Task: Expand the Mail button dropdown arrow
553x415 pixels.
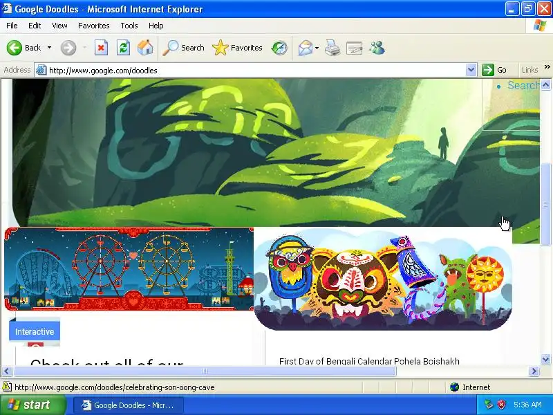Action: (317, 48)
